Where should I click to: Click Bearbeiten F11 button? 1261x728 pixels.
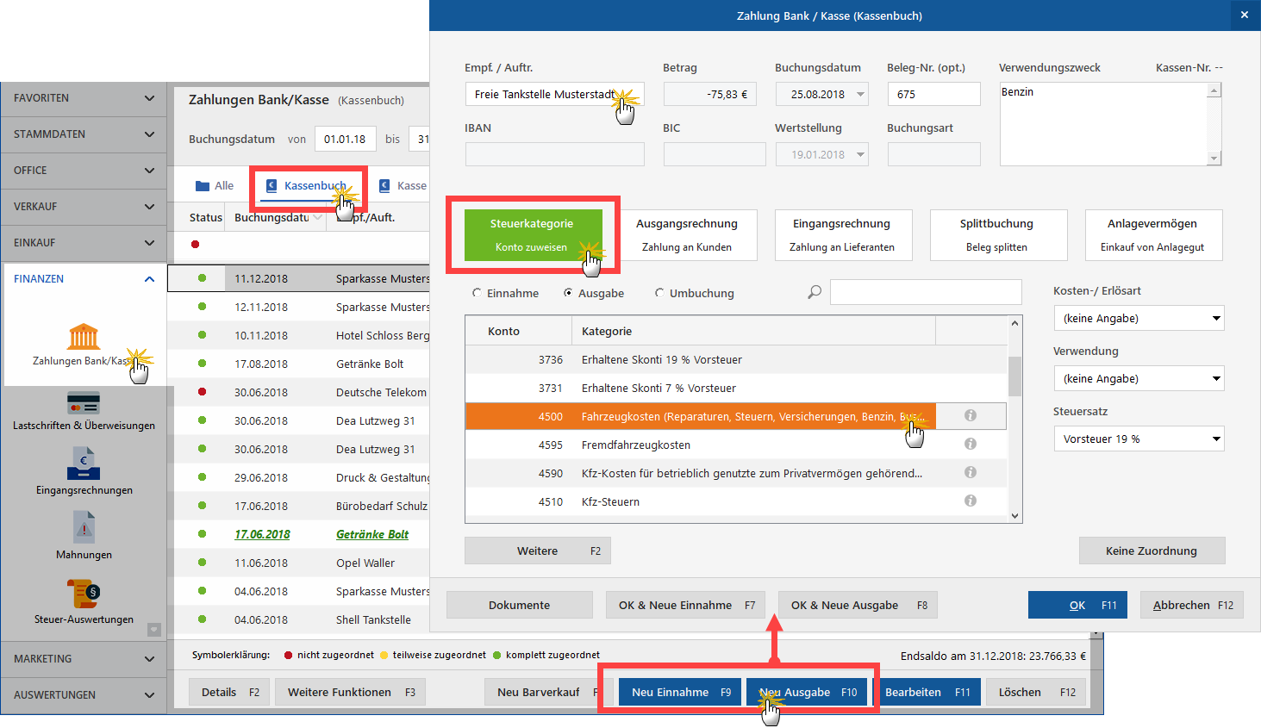pyautogui.click(x=927, y=693)
